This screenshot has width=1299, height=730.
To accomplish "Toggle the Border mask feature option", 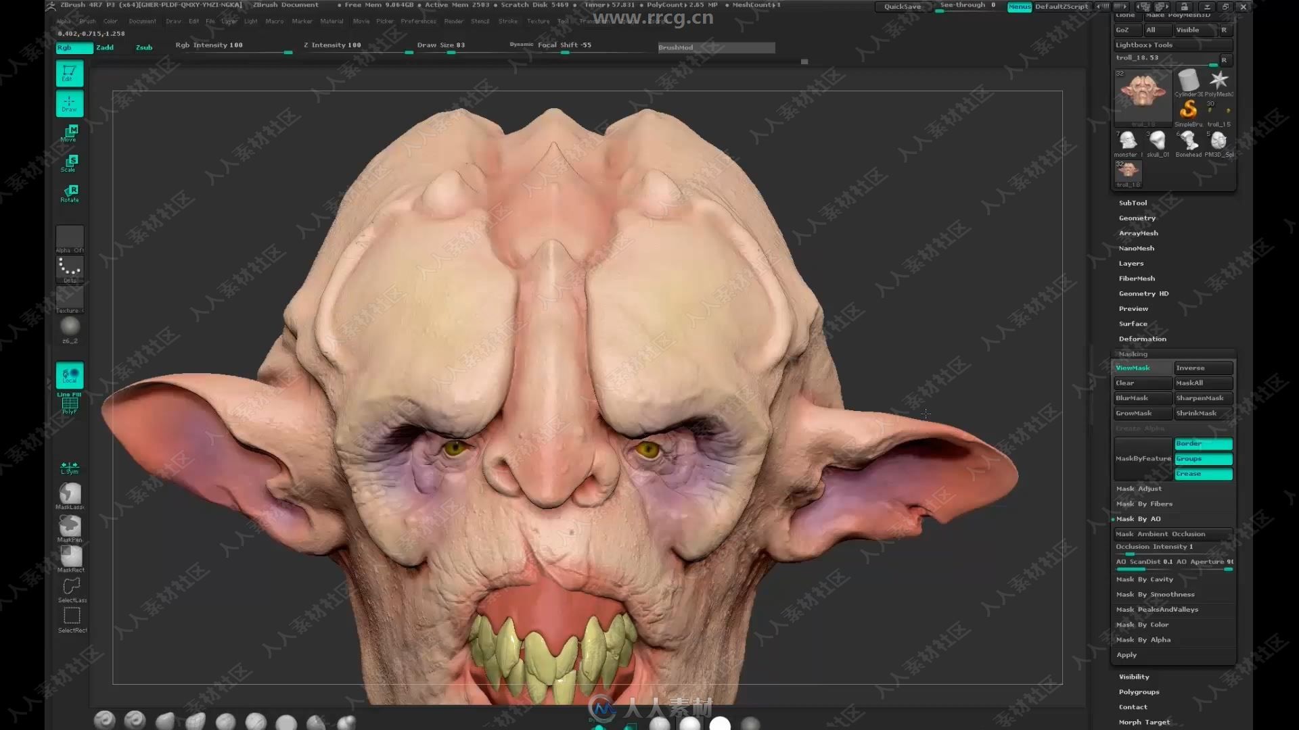I will [1204, 443].
